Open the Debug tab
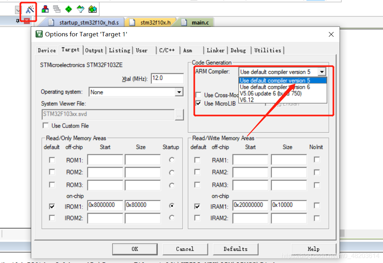This screenshot has width=383, height=263. click(x=238, y=50)
